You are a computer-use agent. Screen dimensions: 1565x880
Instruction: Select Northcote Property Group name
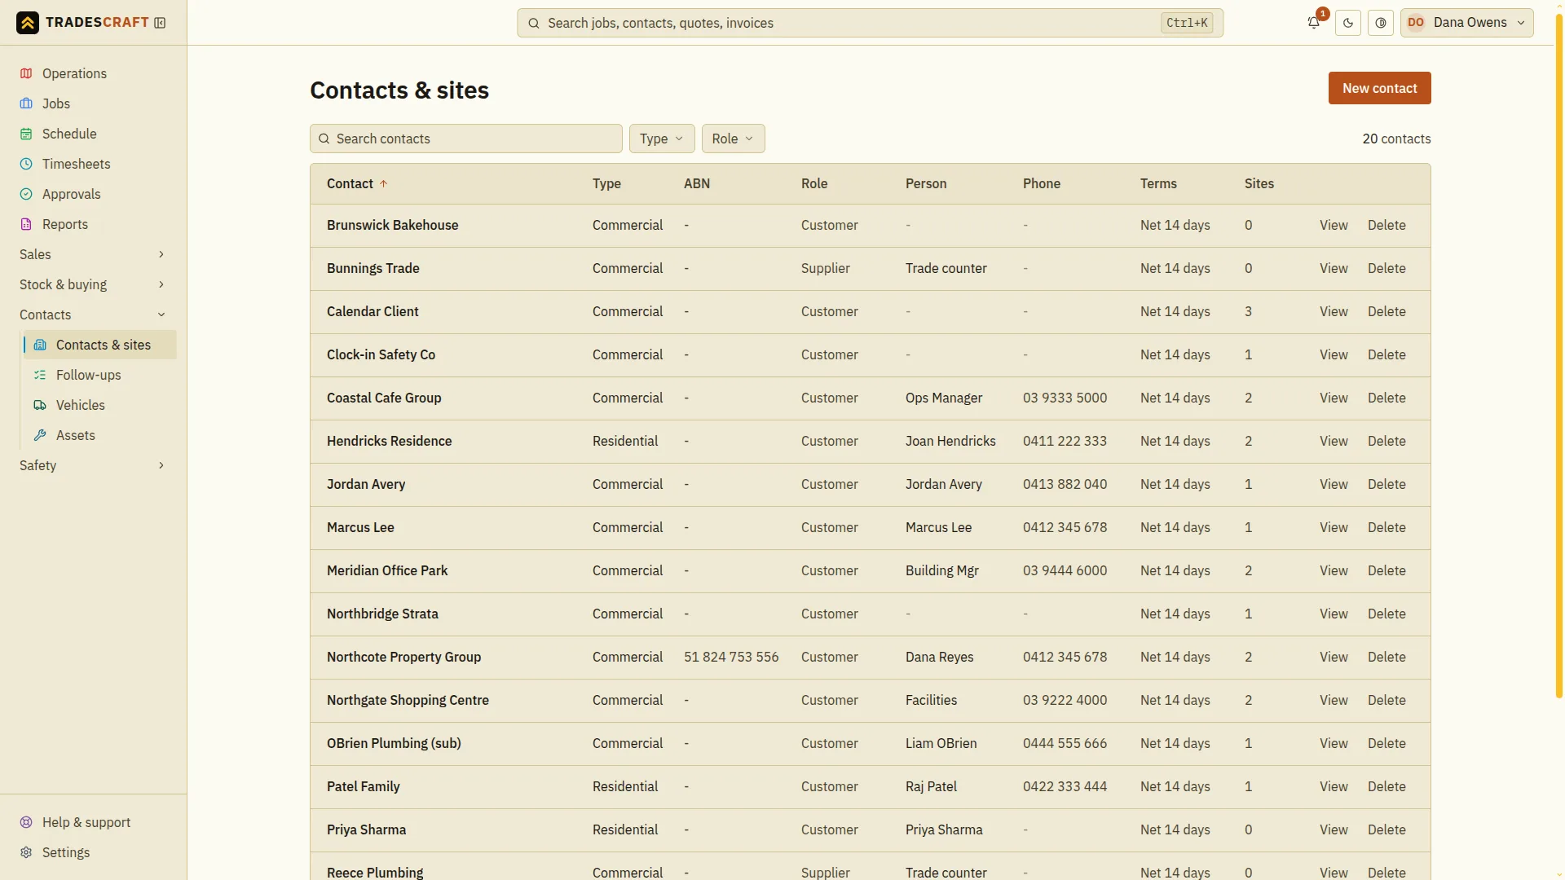tap(403, 657)
